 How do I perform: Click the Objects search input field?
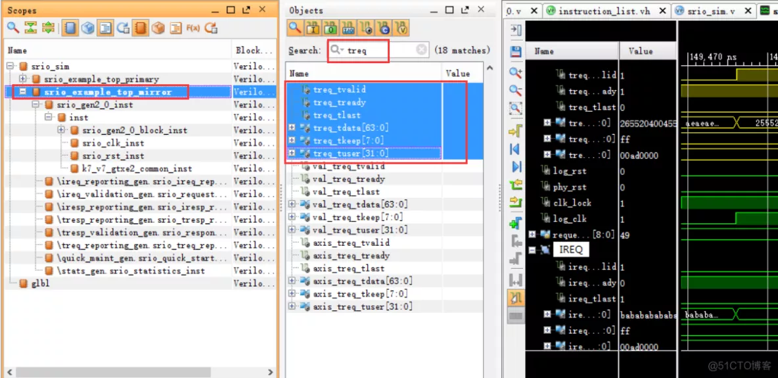pos(379,50)
